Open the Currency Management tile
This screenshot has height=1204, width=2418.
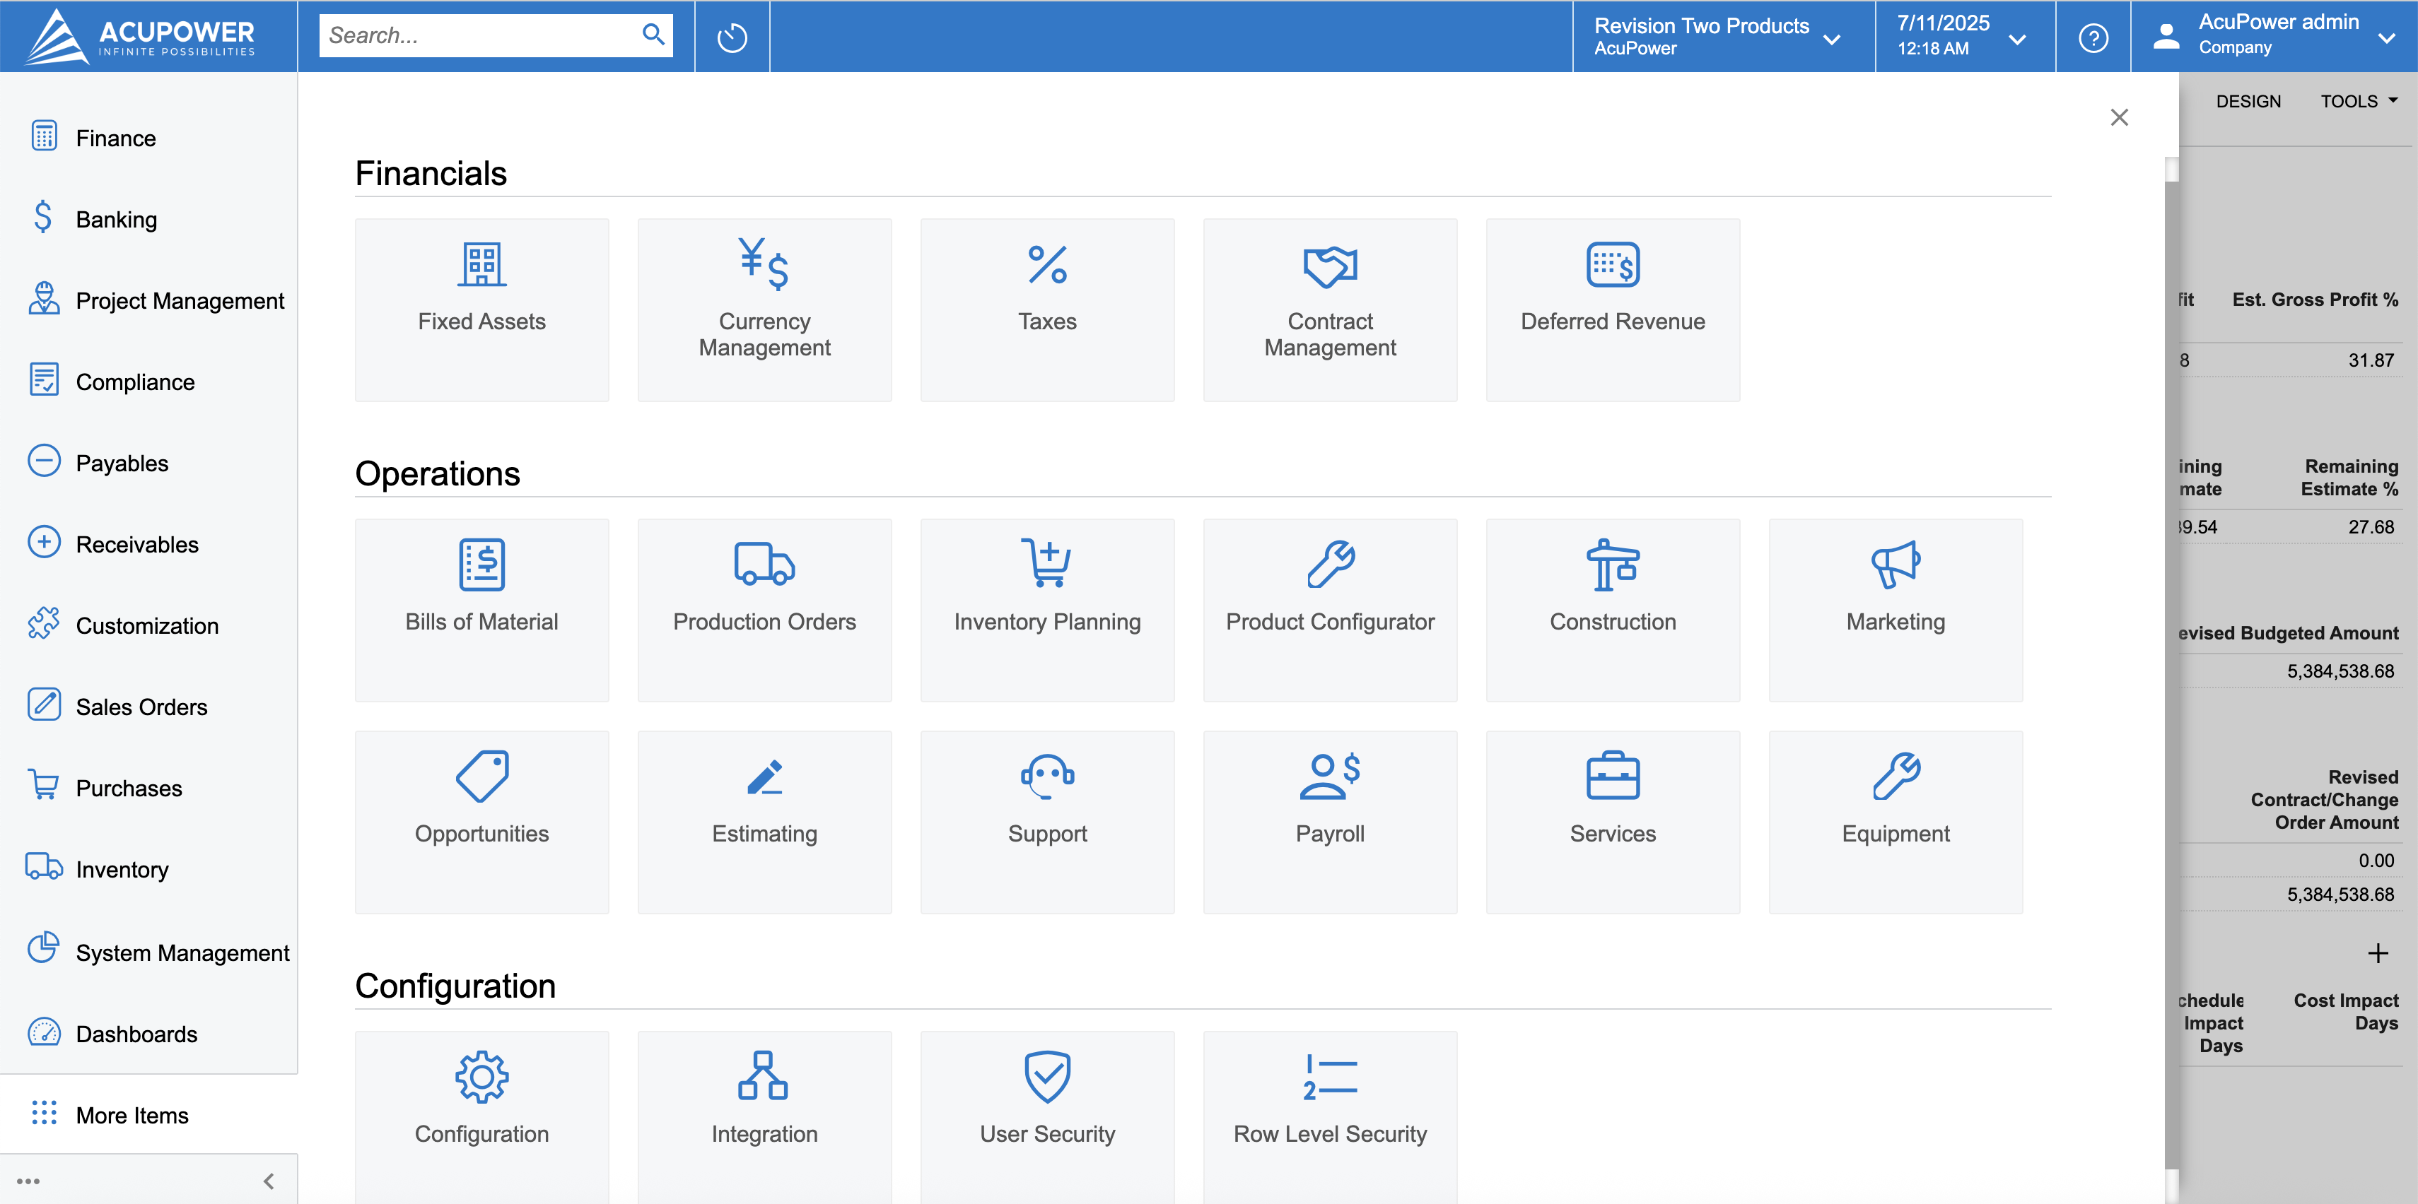(764, 309)
